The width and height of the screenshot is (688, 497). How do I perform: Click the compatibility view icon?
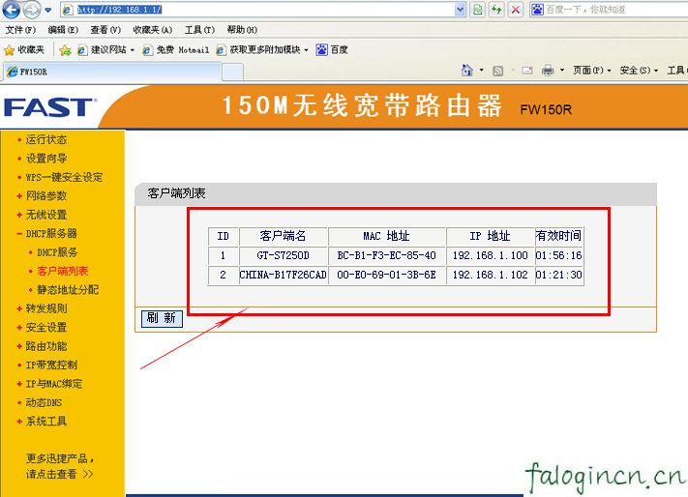point(477,10)
